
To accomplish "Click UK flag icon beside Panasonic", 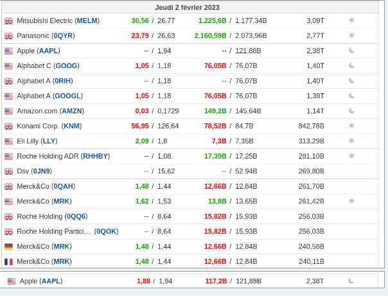I will pos(8,36).
